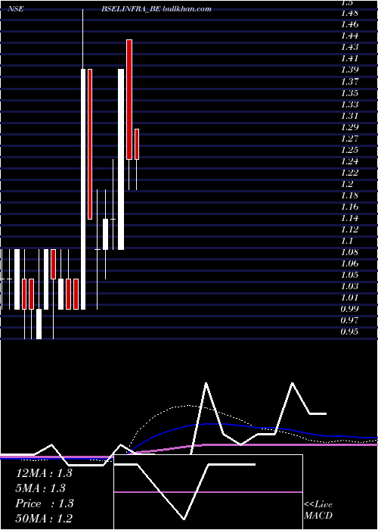This screenshot has width=378, height=530.
Task: Click the 1.24 price axis label
Action: (x=349, y=161)
